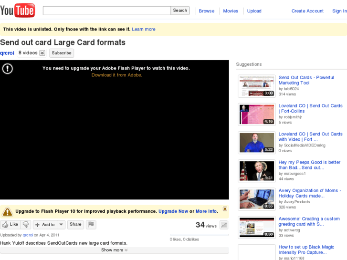Subscribe to the qrcroi channel
Screen dimensions: 347x260
point(62,53)
